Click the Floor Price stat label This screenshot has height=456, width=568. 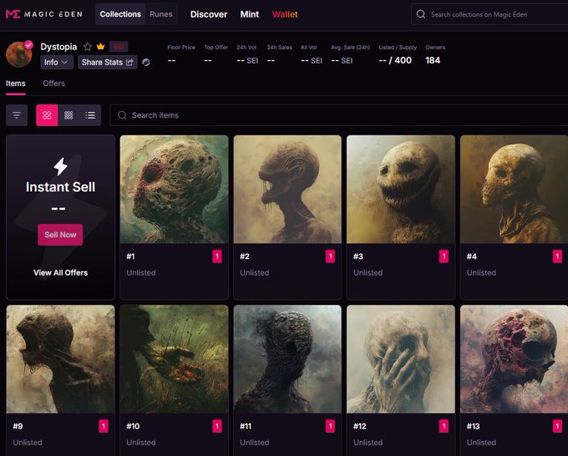(181, 48)
